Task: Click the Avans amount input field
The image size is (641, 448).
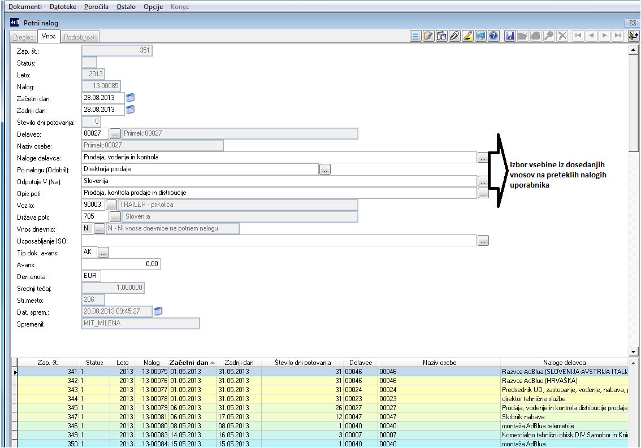Action: coord(121,264)
